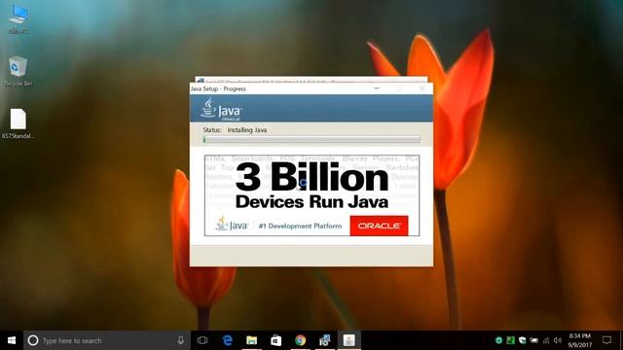Click the '3 Billion Devices Run Java' banner headline
This screenshot has height=350, width=623.
tap(311, 186)
